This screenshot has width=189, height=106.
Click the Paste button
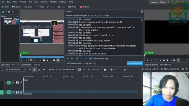point(72,7)
